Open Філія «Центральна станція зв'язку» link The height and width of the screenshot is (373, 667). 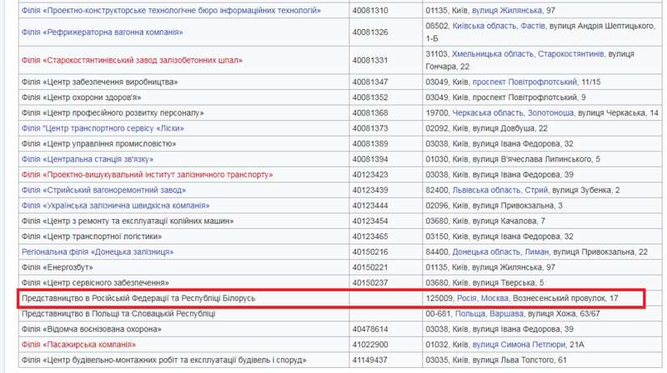pyautogui.click(x=88, y=159)
